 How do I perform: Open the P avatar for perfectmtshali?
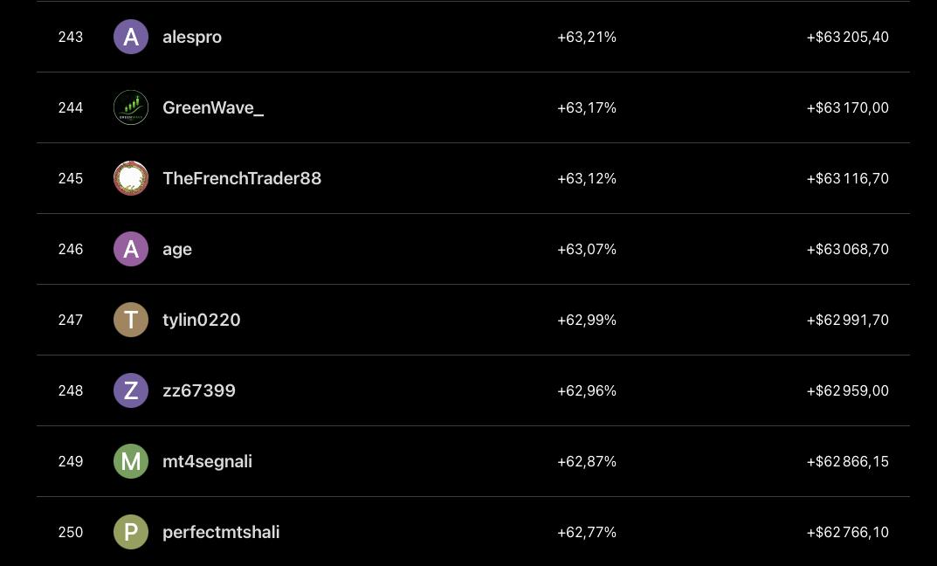(131, 532)
